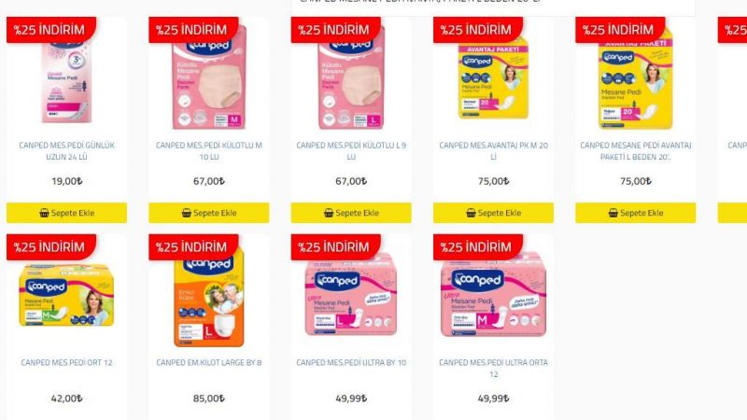Add Canped Avantaj PK M 20 Li to cart

493,213
